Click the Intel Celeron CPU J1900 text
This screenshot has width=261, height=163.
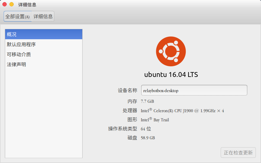[182, 110]
